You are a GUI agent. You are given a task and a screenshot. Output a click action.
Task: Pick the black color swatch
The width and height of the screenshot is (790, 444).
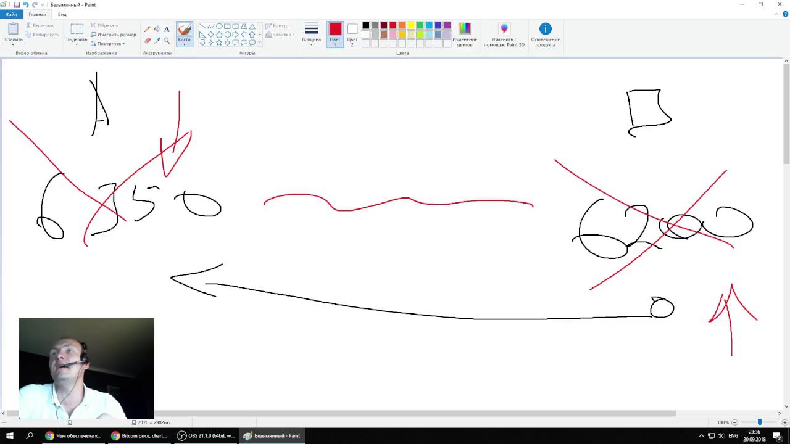[x=365, y=25]
